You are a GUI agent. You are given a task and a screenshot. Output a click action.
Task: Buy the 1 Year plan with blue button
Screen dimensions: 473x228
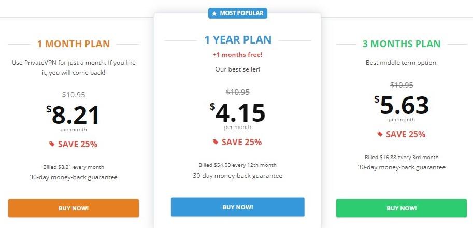click(x=238, y=207)
